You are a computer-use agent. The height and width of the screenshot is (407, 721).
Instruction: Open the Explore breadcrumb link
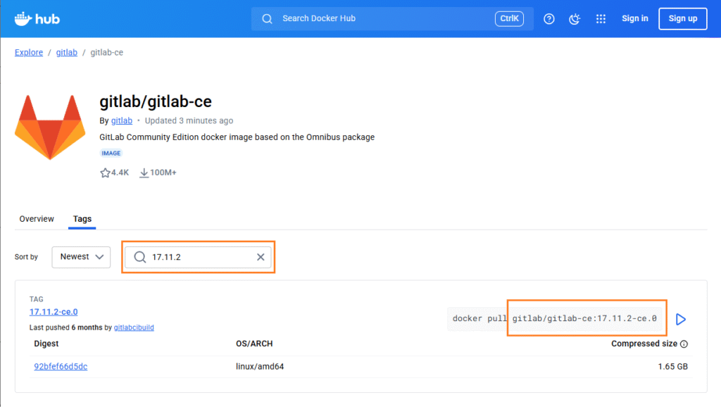tap(29, 53)
